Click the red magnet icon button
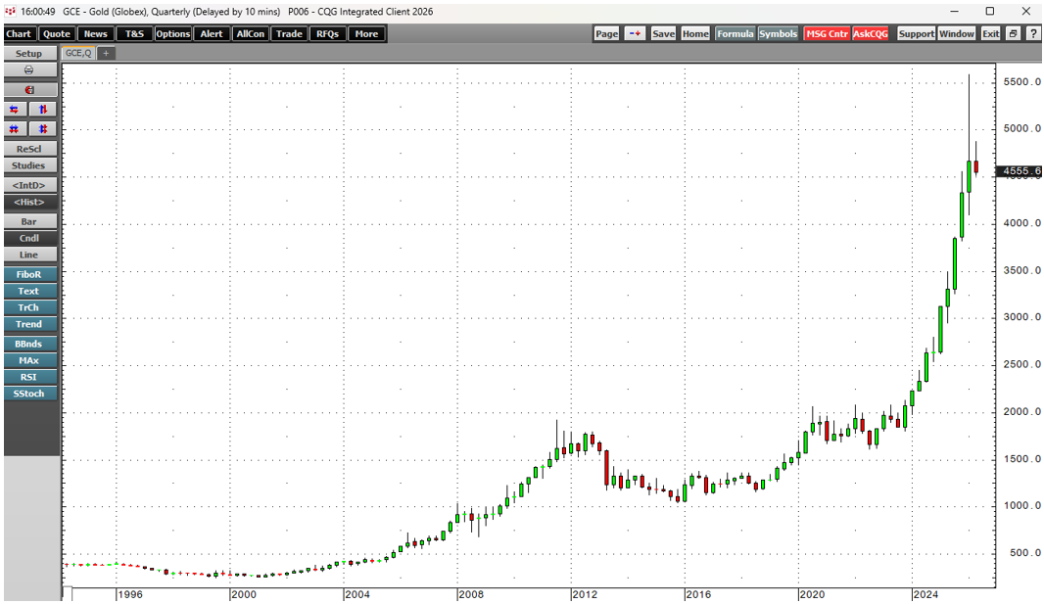 (28, 90)
